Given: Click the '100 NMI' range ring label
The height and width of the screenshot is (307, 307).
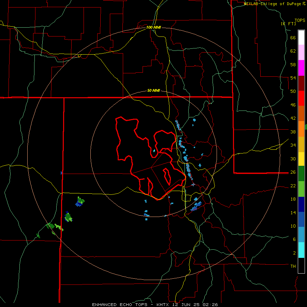Looking at the screenshot, I should 153,27.
